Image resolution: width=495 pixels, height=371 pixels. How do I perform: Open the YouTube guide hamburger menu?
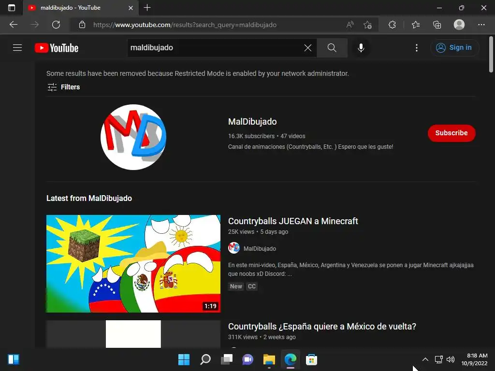point(17,48)
